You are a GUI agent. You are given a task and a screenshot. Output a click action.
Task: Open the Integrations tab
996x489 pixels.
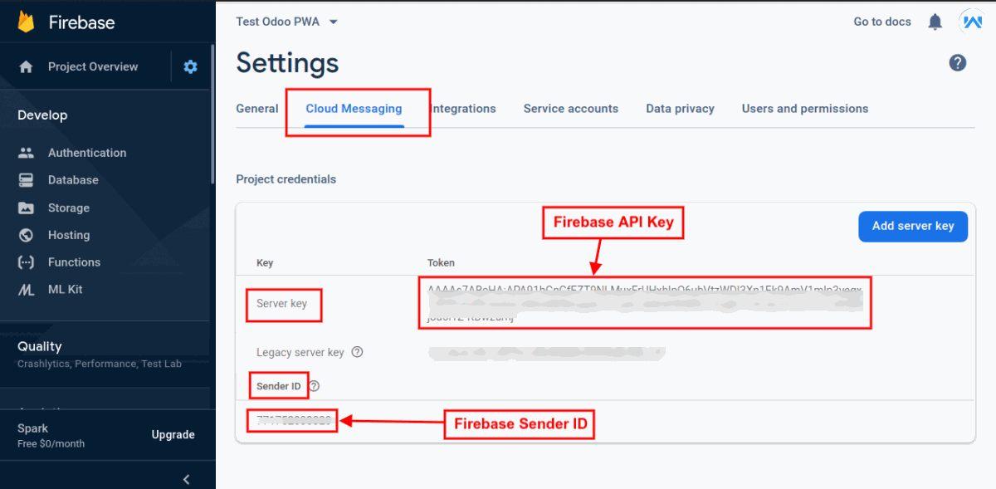[463, 109]
